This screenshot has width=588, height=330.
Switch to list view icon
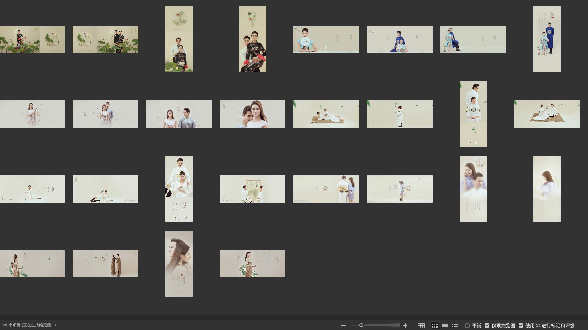point(454,325)
